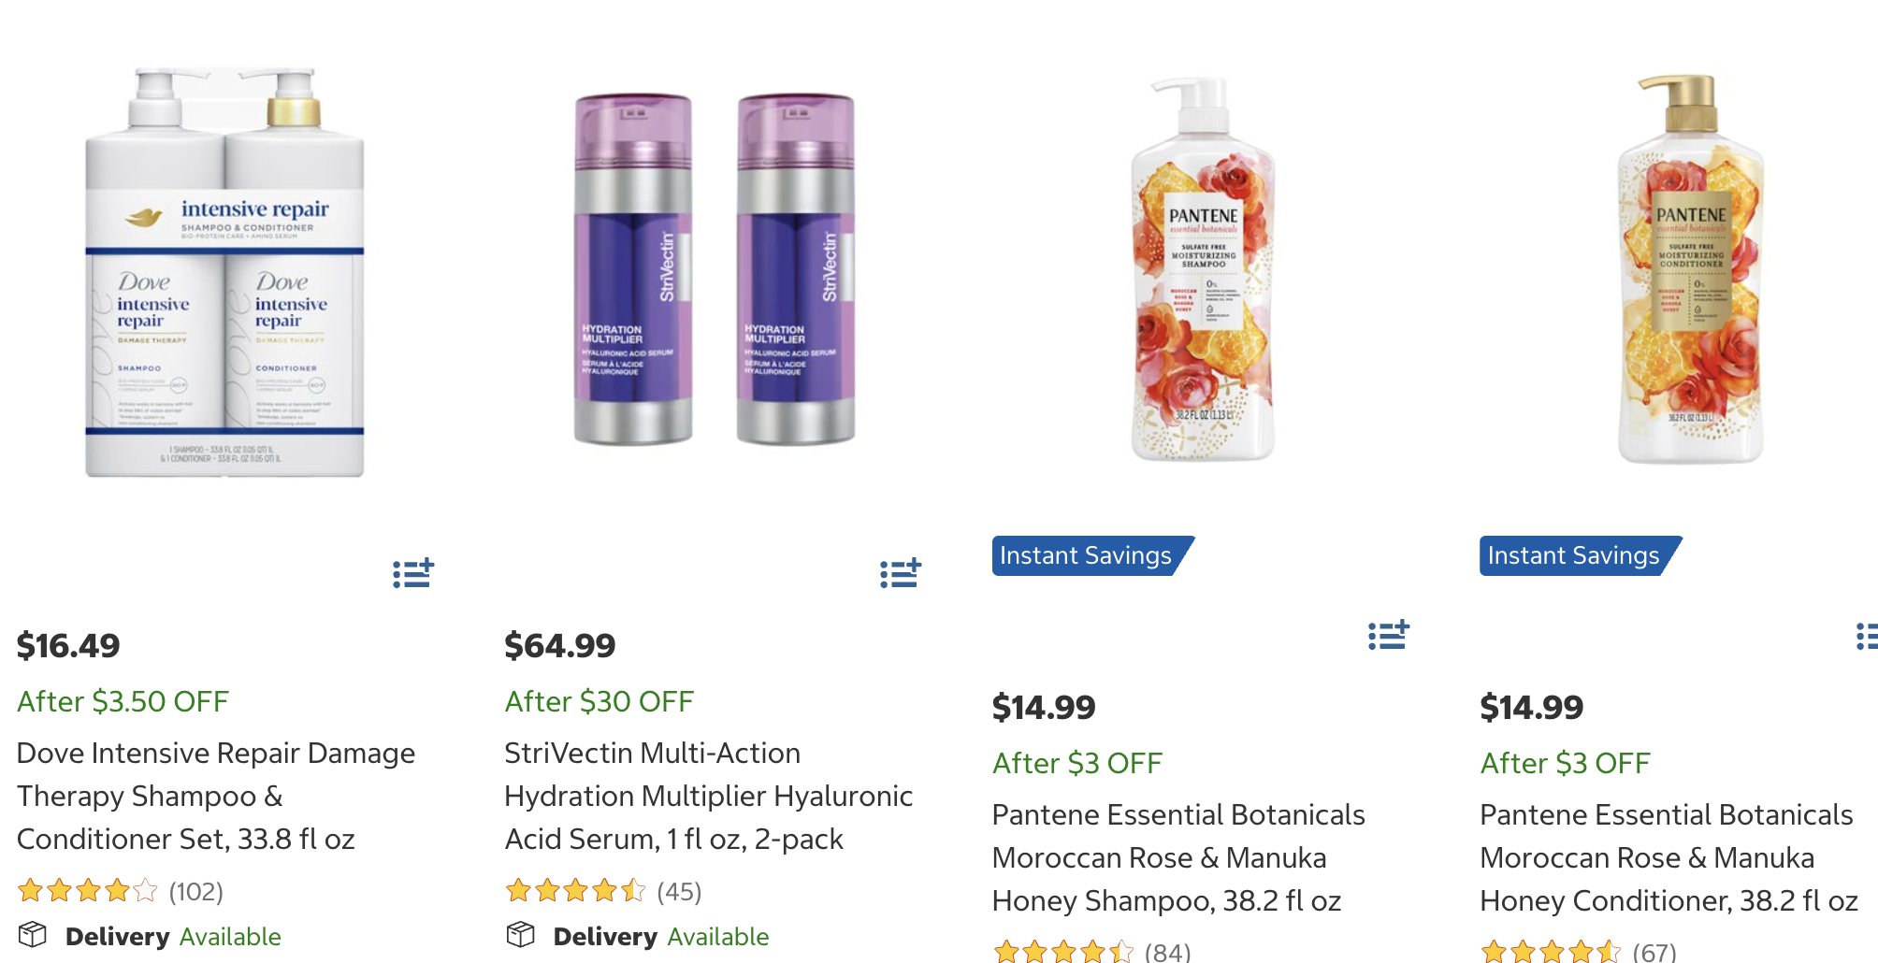Open StriVectin Hydration Multiplier product image
1878x963 pixels.
tap(714, 269)
